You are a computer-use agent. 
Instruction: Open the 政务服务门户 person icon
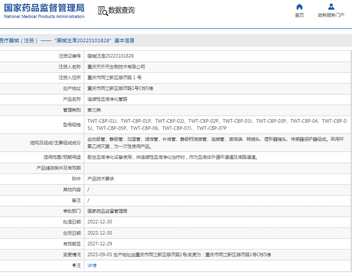(x=331, y=7)
